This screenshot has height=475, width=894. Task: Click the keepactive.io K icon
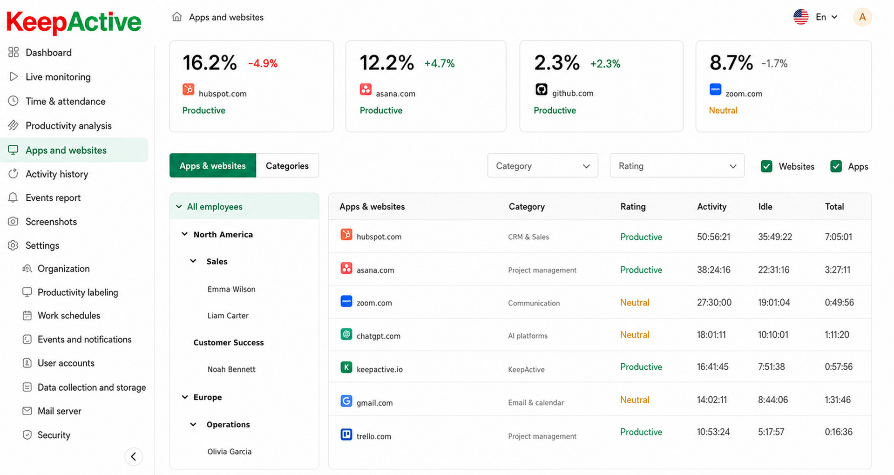pyautogui.click(x=346, y=367)
